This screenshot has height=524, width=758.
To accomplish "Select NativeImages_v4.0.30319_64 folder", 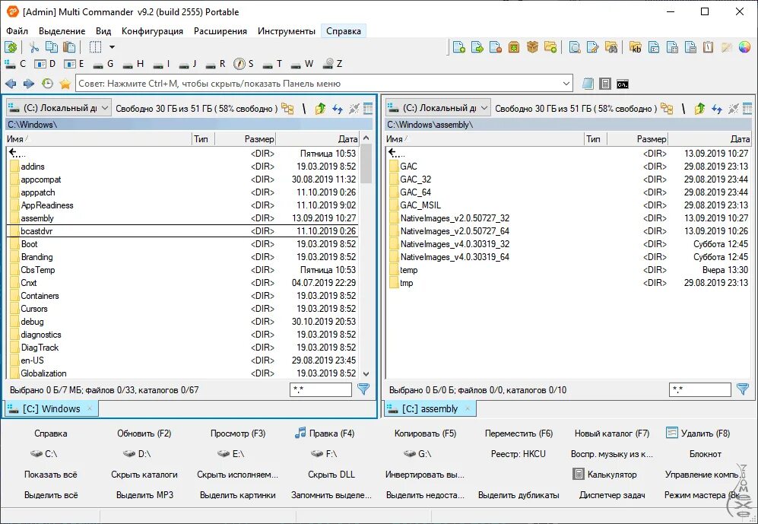I will point(570,257).
